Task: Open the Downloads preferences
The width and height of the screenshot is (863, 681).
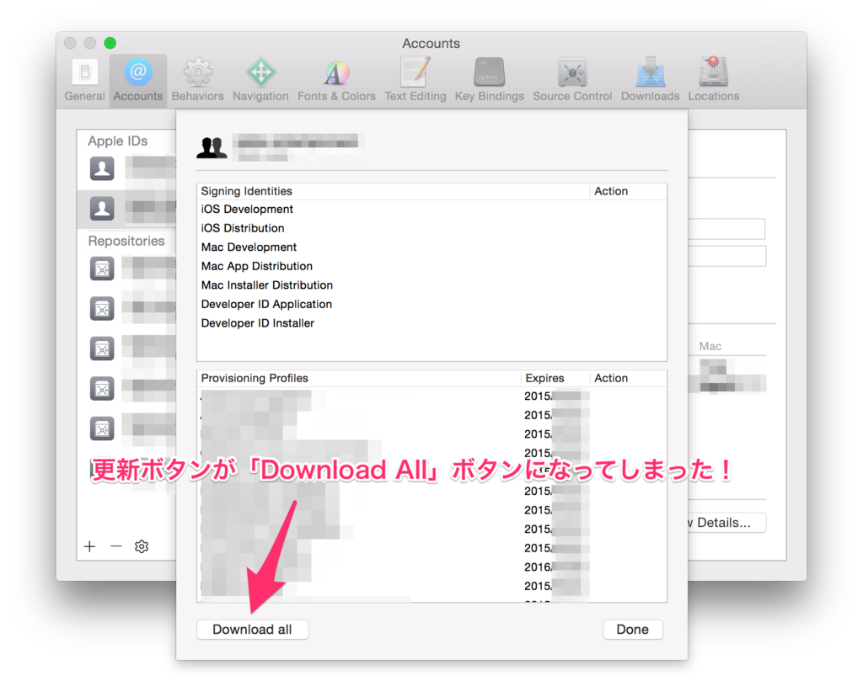Action: pyautogui.click(x=650, y=80)
